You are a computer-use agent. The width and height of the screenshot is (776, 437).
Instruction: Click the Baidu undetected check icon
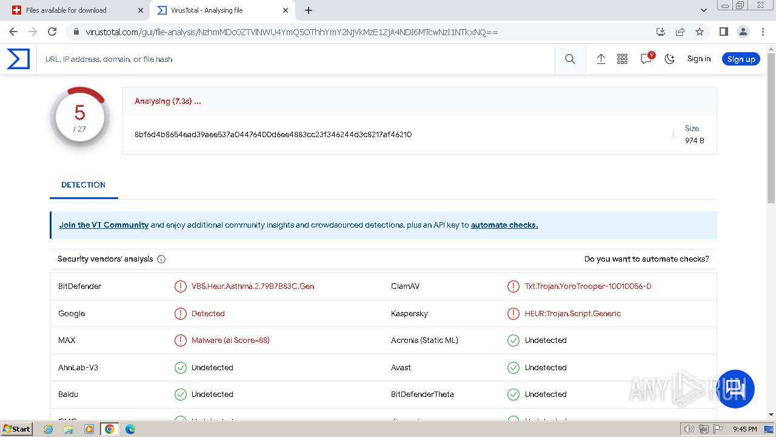[x=181, y=395]
